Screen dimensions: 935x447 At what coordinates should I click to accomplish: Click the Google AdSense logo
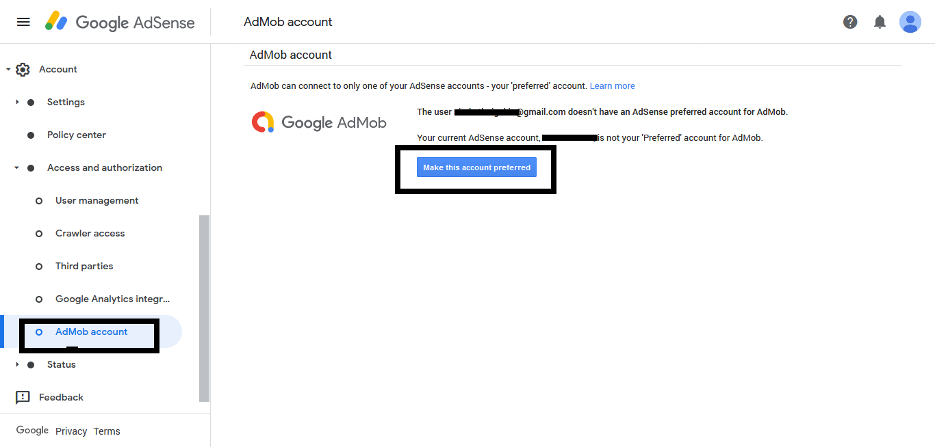point(120,22)
